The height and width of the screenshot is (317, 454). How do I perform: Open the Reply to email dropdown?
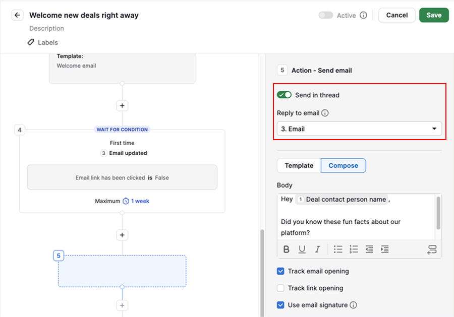coord(359,129)
